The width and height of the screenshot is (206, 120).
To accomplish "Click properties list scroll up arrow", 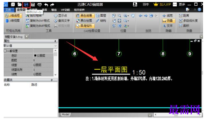I will [55, 50].
